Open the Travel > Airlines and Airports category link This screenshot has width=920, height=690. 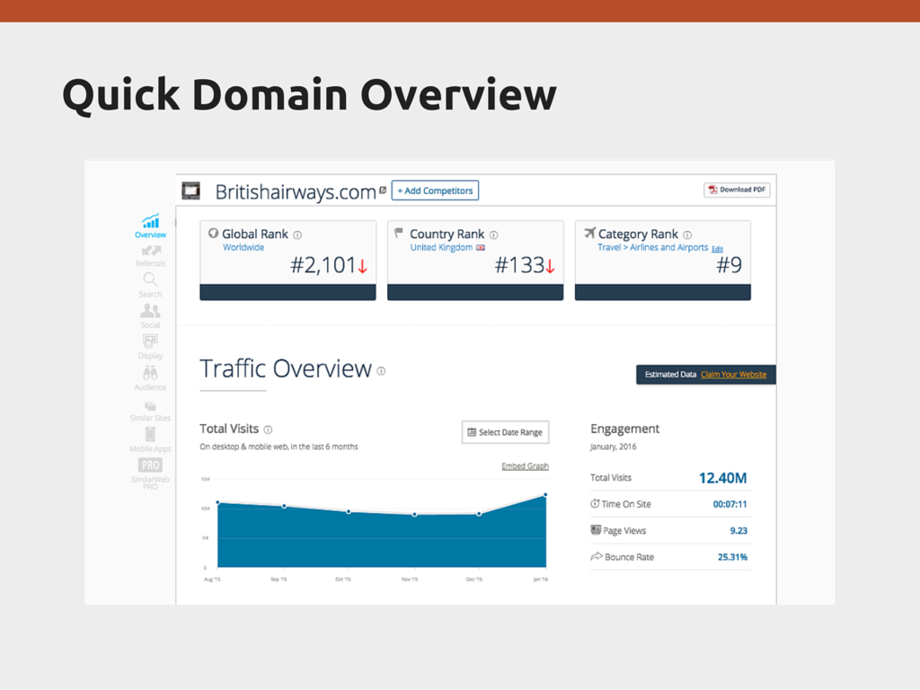click(x=652, y=247)
